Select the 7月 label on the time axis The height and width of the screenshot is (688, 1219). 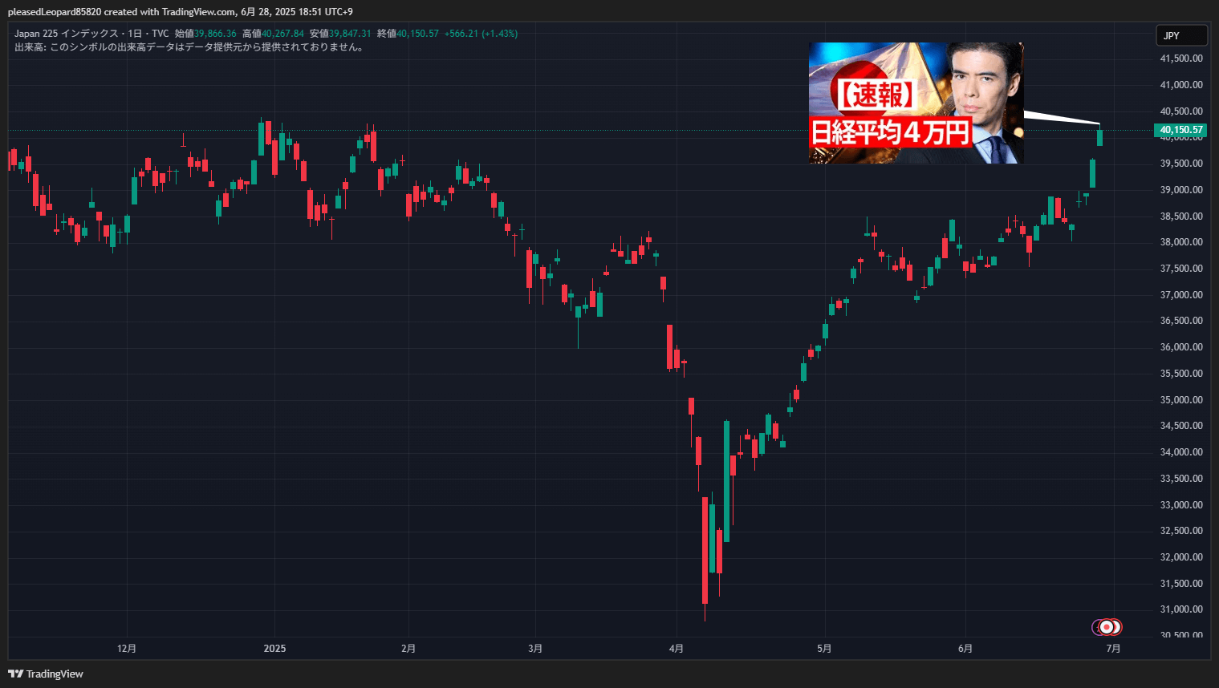tap(1113, 648)
